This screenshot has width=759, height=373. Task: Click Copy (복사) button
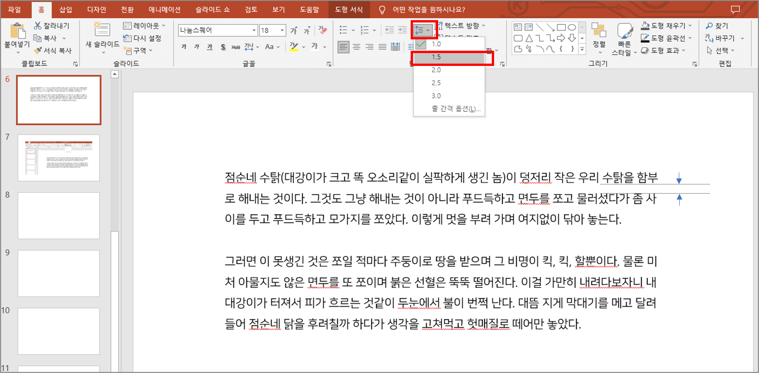coord(45,38)
